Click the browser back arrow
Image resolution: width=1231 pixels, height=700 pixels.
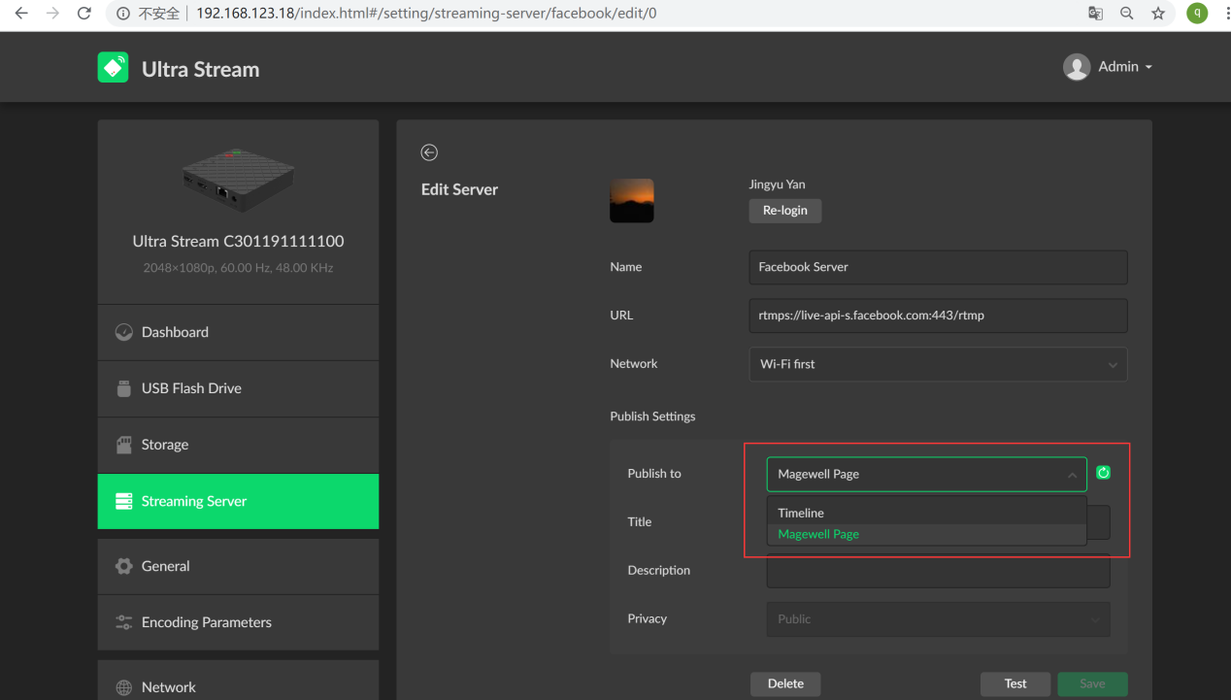pyautogui.click(x=21, y=14)
